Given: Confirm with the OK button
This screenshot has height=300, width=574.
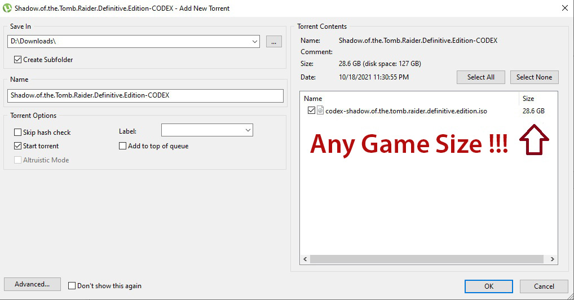Looking at the screenshot, I should 489,286.
